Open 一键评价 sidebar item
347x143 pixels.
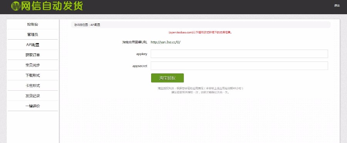click(x=33, y=106)
